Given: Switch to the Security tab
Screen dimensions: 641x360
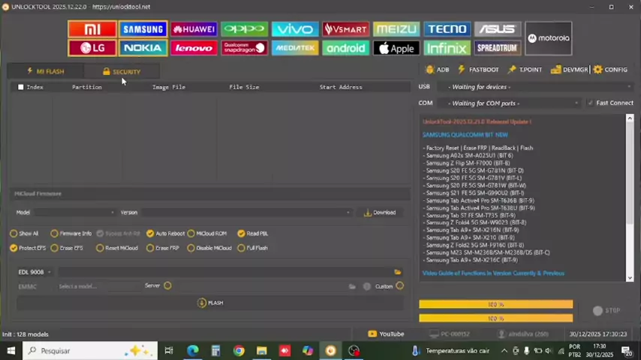Looking at the screenshot, I should 122,71.
